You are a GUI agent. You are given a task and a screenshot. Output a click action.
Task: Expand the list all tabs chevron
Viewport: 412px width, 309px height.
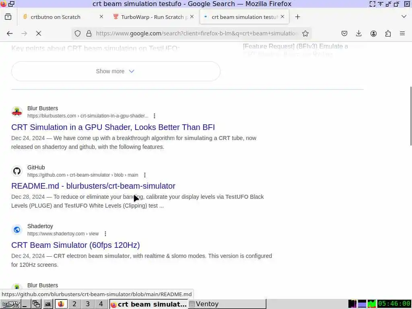coord(404,16)
